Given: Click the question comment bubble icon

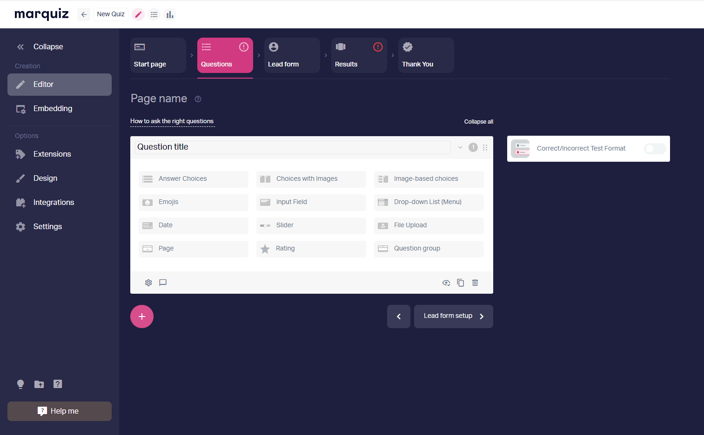Looking at the screenshot, I should tap(163, 283).
